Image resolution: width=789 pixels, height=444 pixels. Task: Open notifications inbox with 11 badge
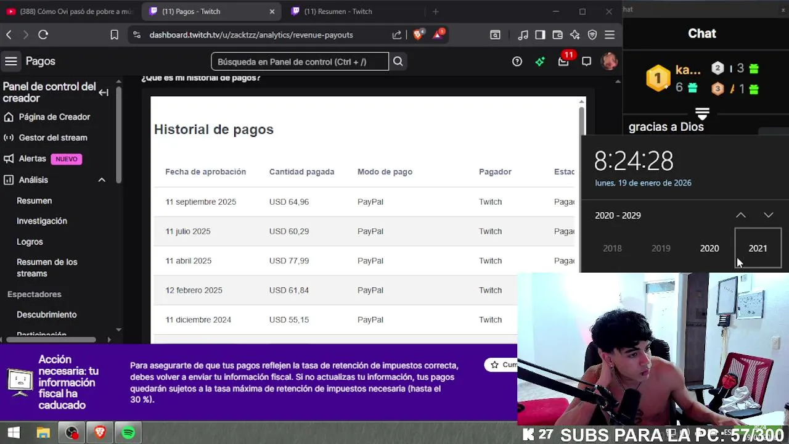563,61
